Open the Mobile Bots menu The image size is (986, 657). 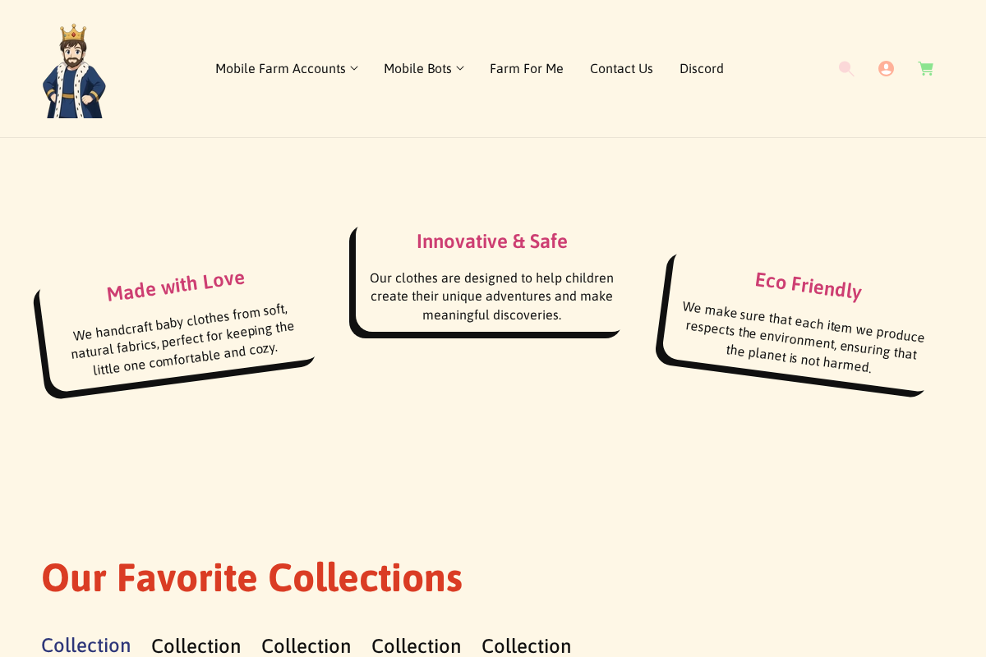417,68
